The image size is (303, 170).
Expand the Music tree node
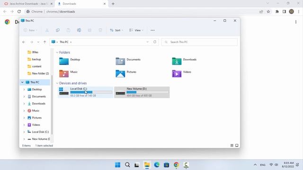(x=24, y=110)
